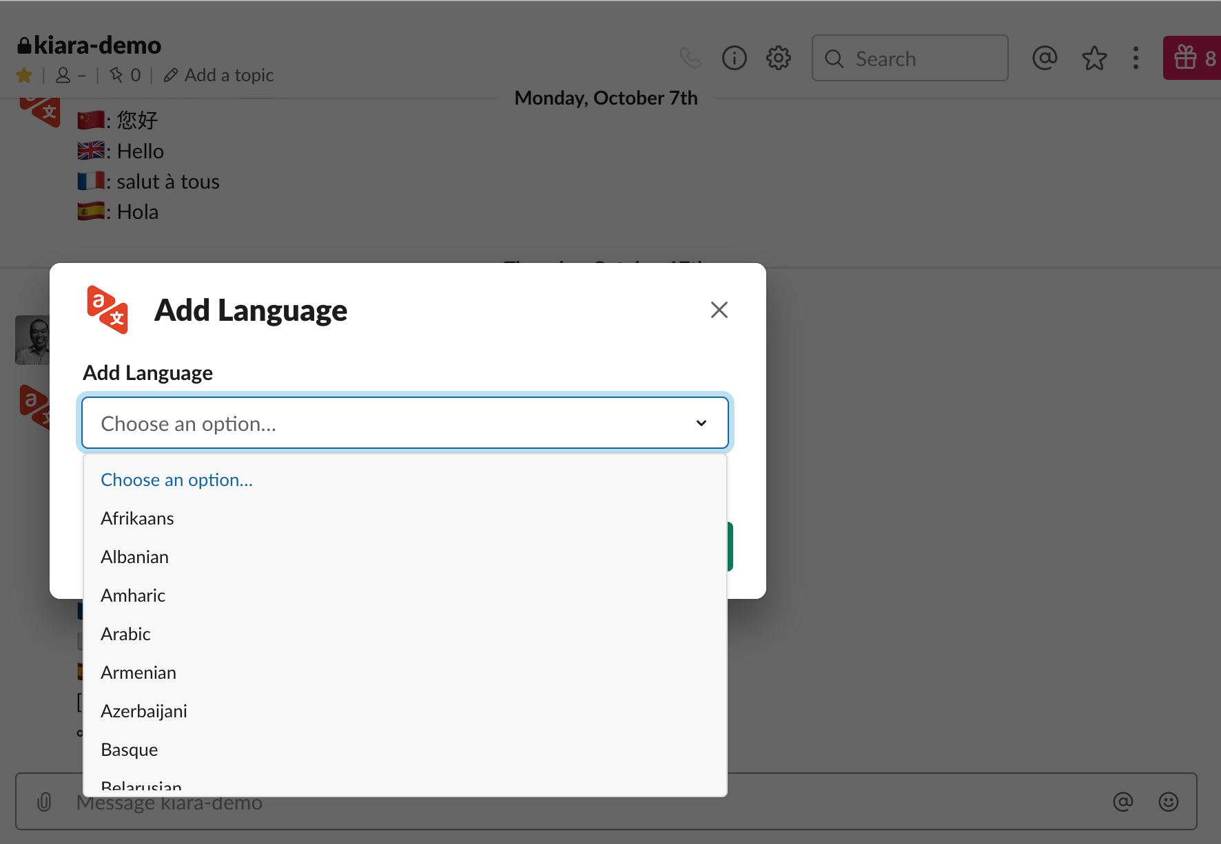The width and height of the screenshot is (1221, 844).
Task: Attach a file with the paperclip icon
Action: 44,802
